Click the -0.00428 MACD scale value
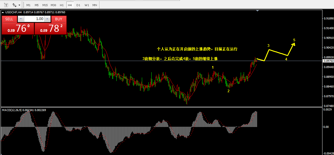 tap(328, 153)
